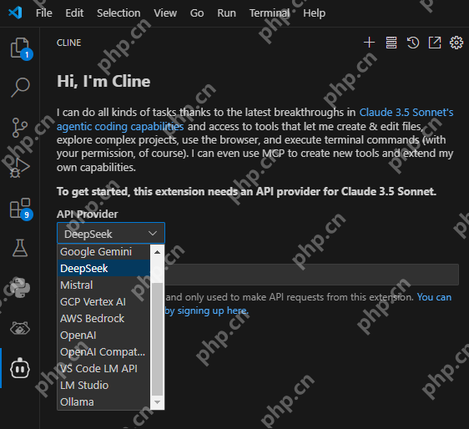Select OpenAI in the provider list
Screen dimensions: 469x429
(103, 336)
